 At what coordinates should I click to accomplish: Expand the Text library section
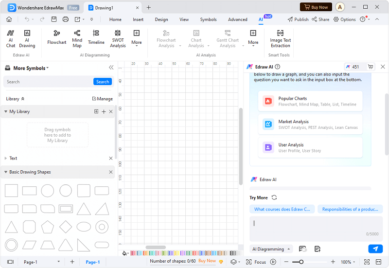(x=5, y=158)
